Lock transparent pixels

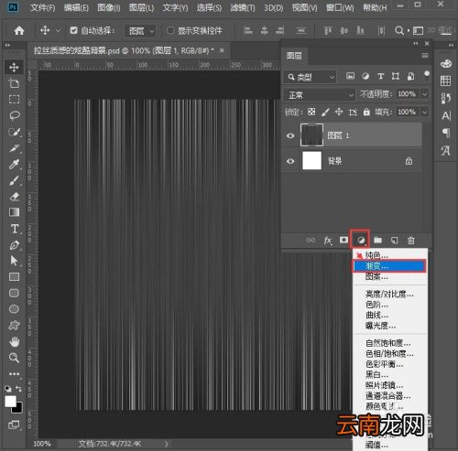point(311,112)
